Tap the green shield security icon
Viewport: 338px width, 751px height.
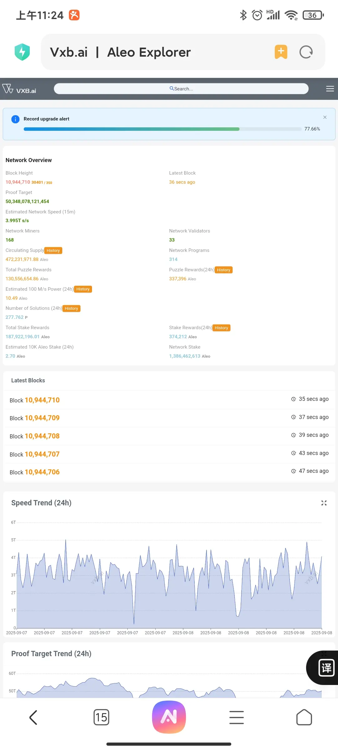tap(22, 52)
